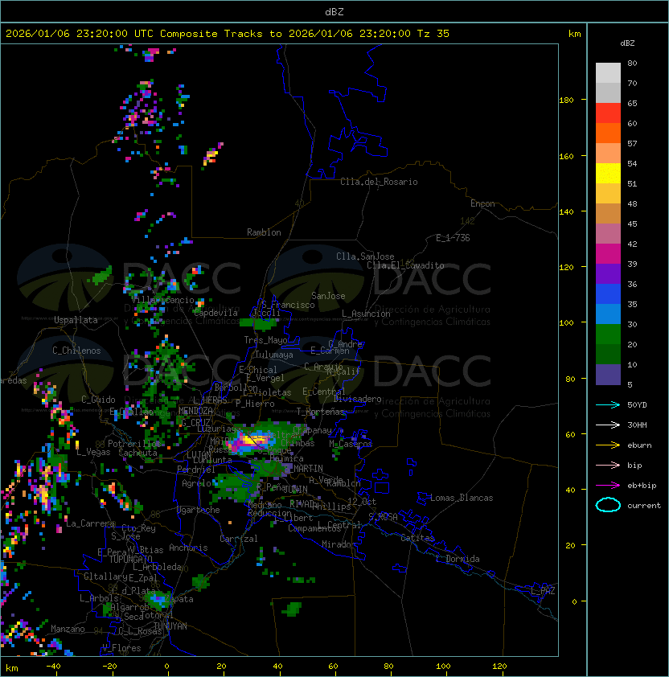Viewport: 669px width, 677px height.
Task: Click the 'Encon' map label
Action: (482, 203)
